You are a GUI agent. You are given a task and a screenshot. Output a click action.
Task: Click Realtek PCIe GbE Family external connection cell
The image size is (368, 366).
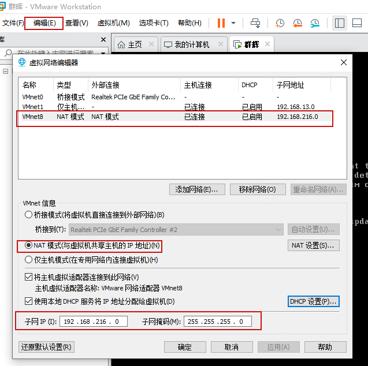pos(133,97)
